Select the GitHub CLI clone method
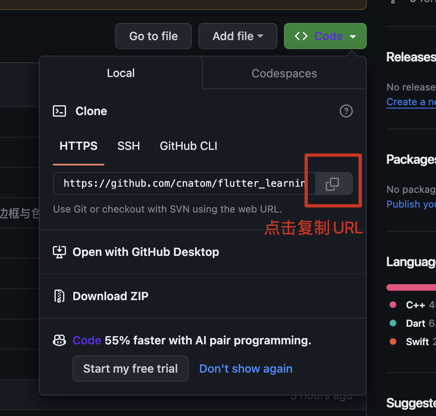 point(188,146)
